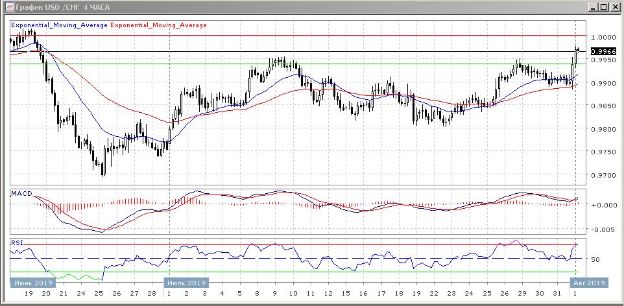This screenshot has height=306, width=624.
Task: Select the red Exponential_Moving_Average legend label
Action: point(159,25)
